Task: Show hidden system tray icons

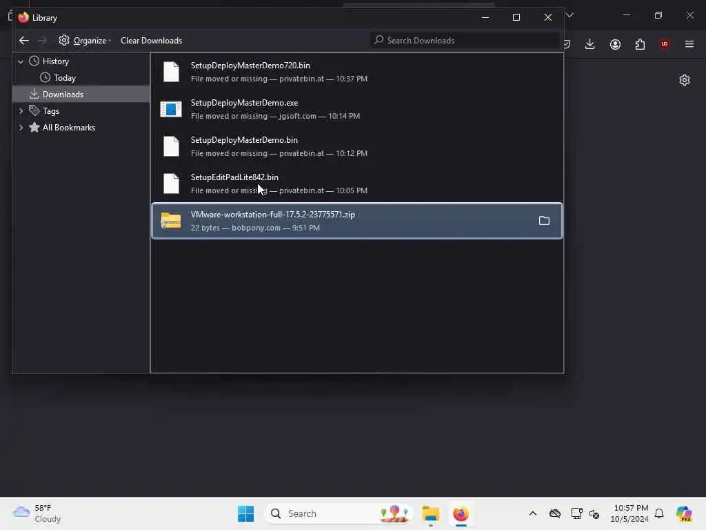Action: (x=533, y=513)
